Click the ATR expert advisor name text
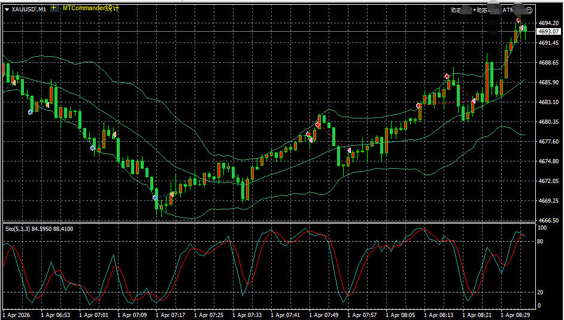This screenshot has height=320, width=564. pos(508,10)
